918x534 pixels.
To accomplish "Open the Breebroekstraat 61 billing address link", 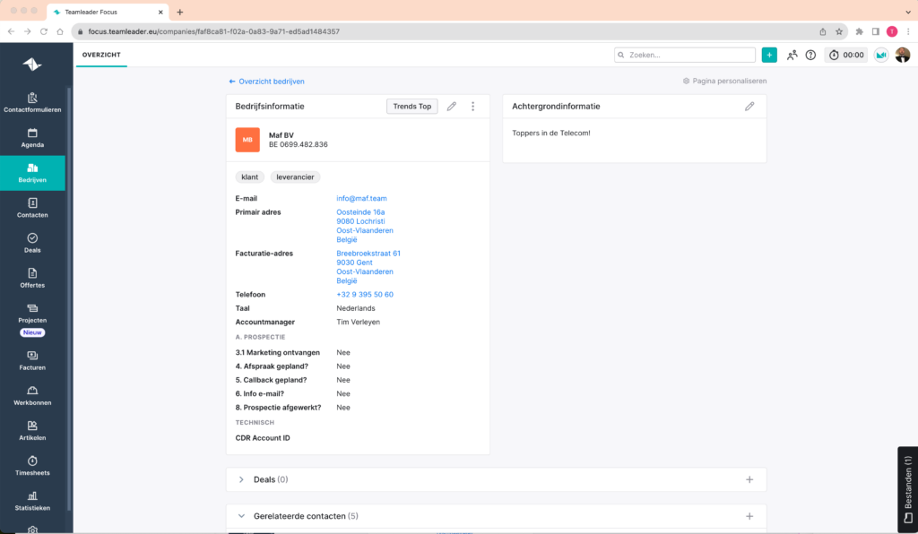I will pyautogui.click(x=368, y=254).
